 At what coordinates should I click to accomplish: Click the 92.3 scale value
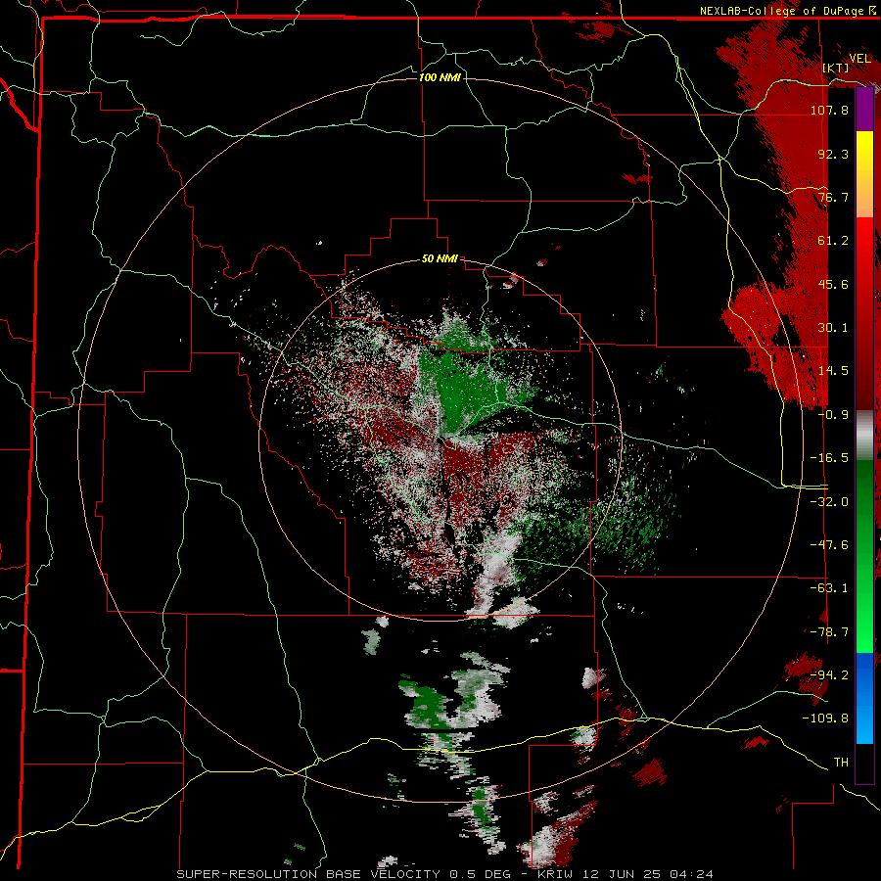(833, 154)
